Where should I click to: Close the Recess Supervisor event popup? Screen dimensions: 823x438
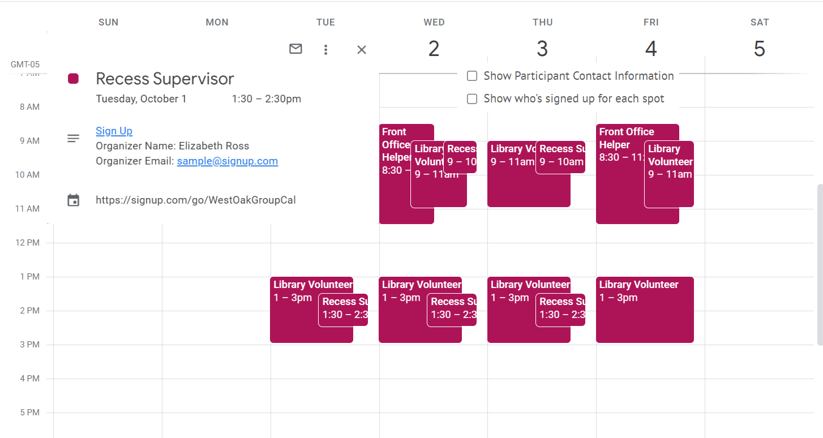pos(362,50)
